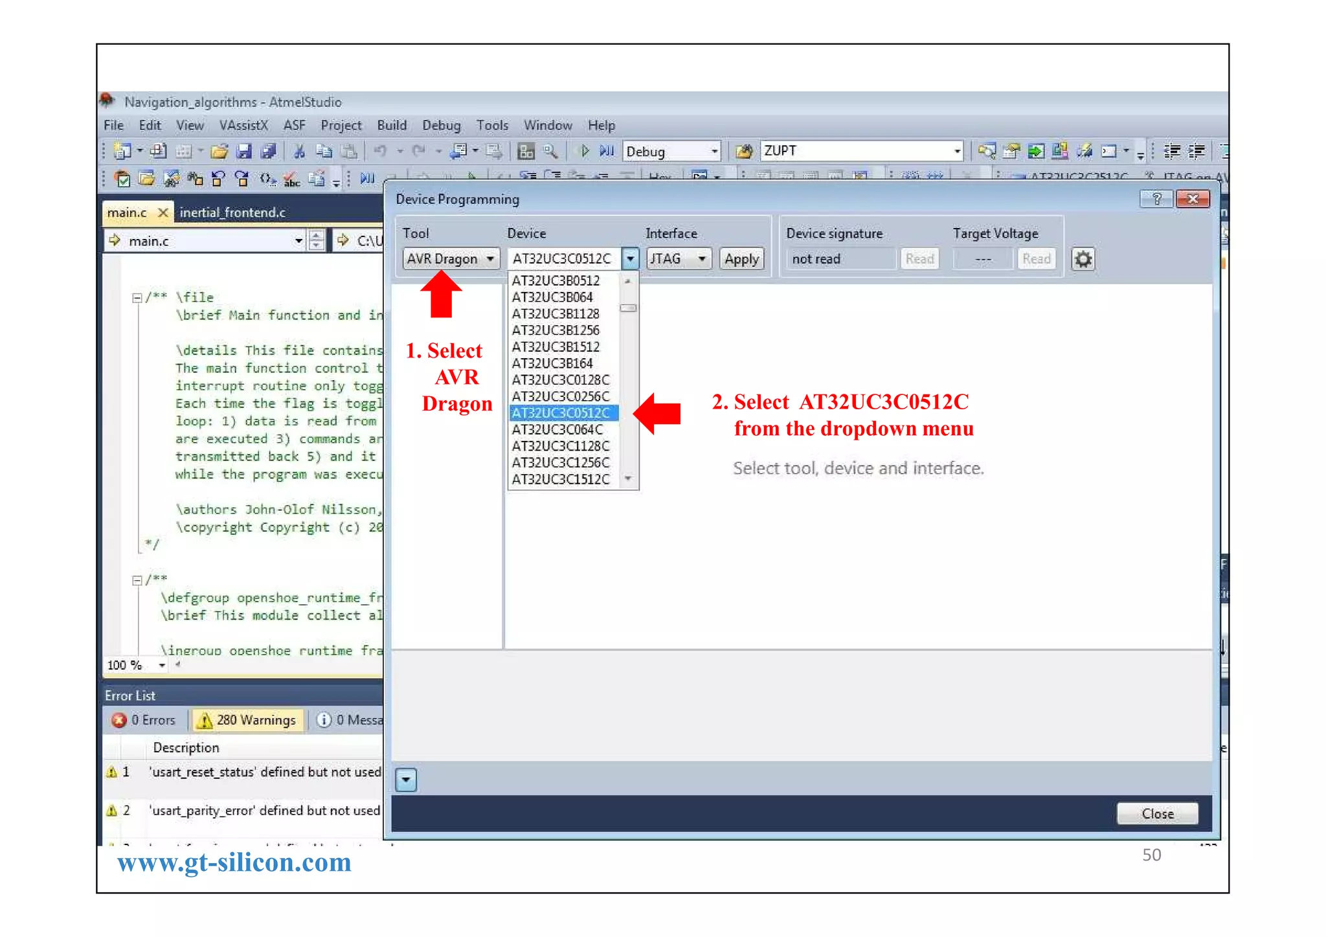
Task: Click the Decrease Indent icon
Action: tap(1172, 152)
